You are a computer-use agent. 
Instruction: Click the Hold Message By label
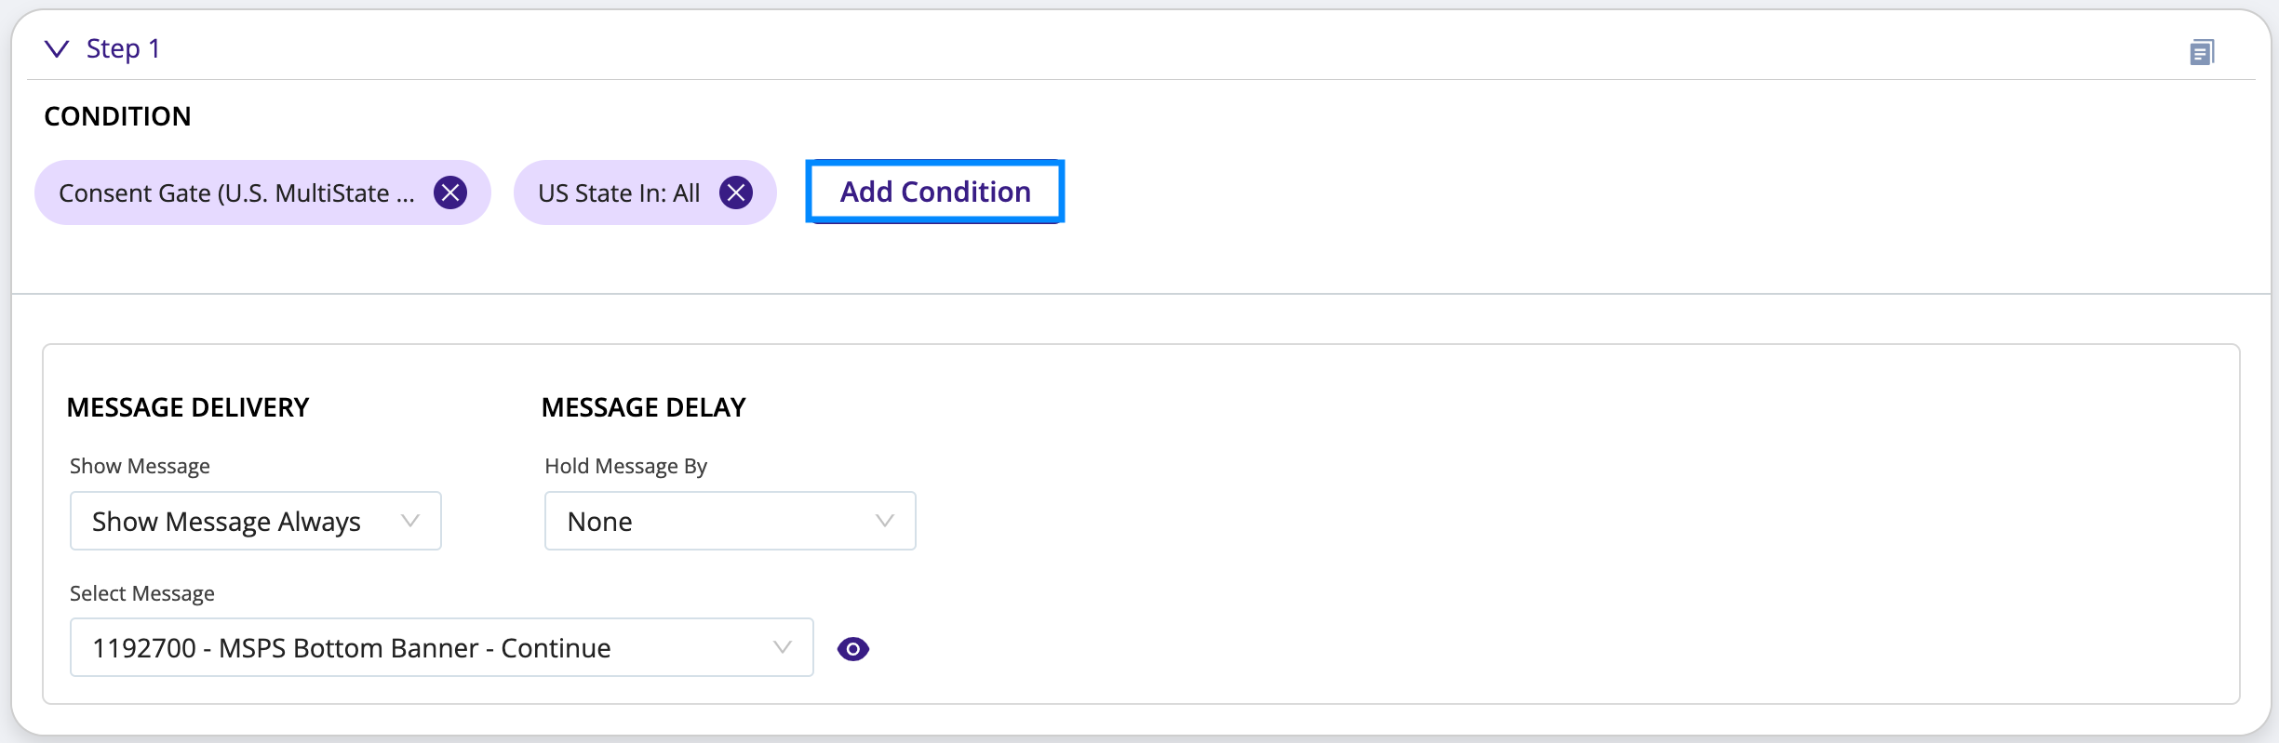626,466
